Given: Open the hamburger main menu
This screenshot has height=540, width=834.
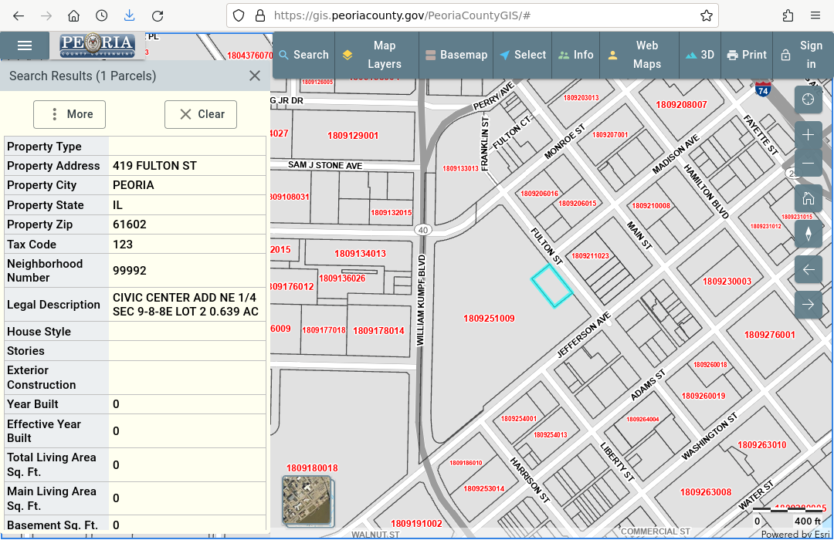Looking at the screenshot, I should click(x=25, y=46).
